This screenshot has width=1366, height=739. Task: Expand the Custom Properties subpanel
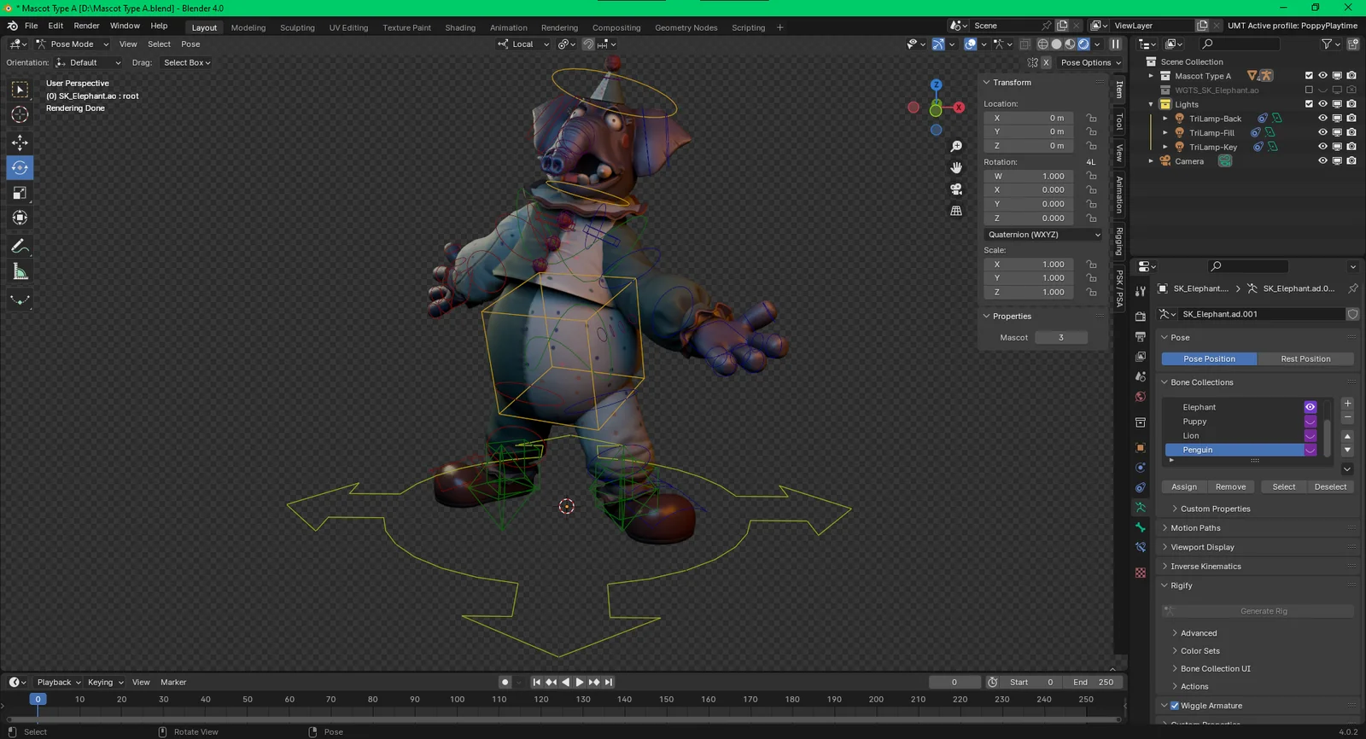pyautogui.click(x=1215, y=509)
